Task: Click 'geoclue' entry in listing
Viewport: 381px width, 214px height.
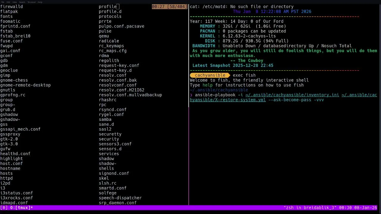Action: pos(9,70)
